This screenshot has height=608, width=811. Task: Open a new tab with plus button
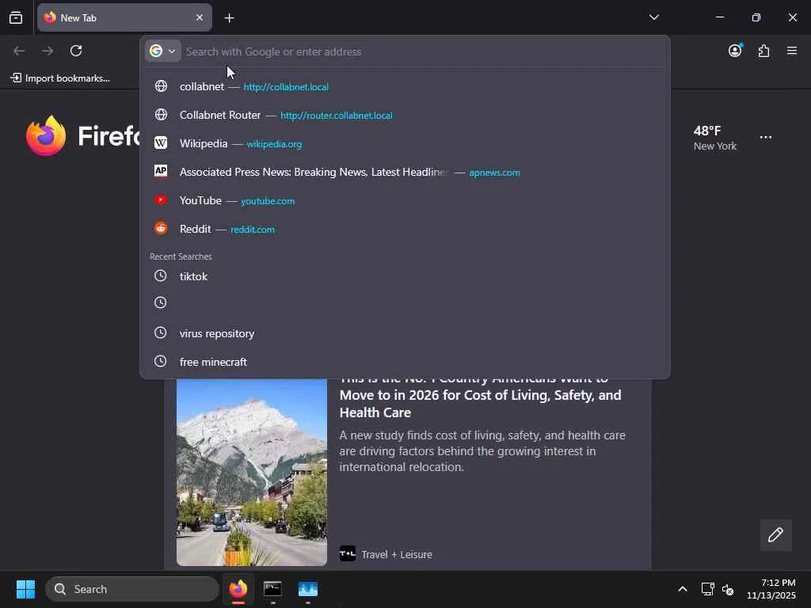click(x=229, y=18)
